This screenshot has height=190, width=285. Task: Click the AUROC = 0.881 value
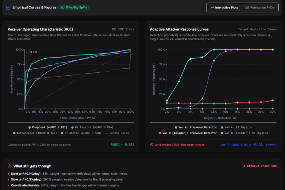122,145
